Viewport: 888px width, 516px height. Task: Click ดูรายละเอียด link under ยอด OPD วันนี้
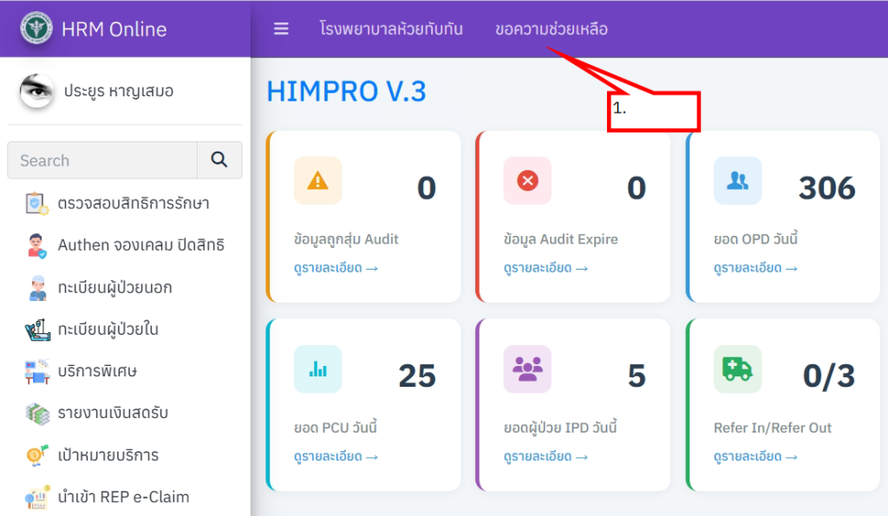coord(755,268)
